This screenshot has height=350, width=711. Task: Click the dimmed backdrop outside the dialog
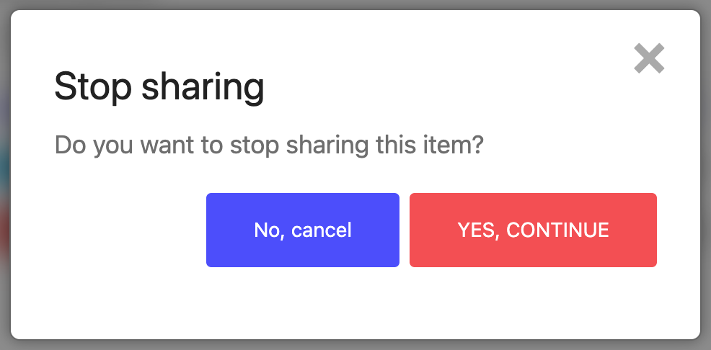[4, 173]
